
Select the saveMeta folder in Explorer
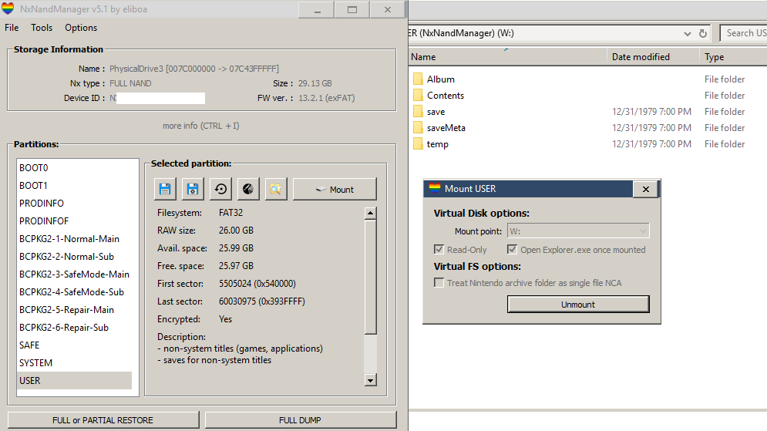coord(446,128)
